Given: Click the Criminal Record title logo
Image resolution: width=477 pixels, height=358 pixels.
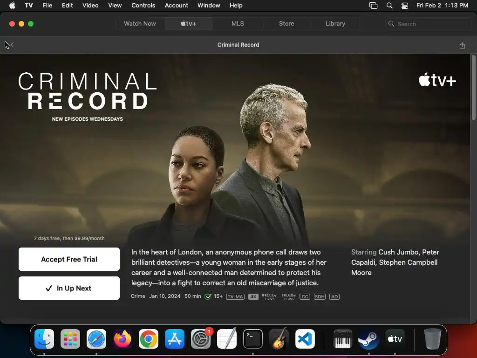Looking at the screenshot, I should pyautogui.click(x=87, y=91).
